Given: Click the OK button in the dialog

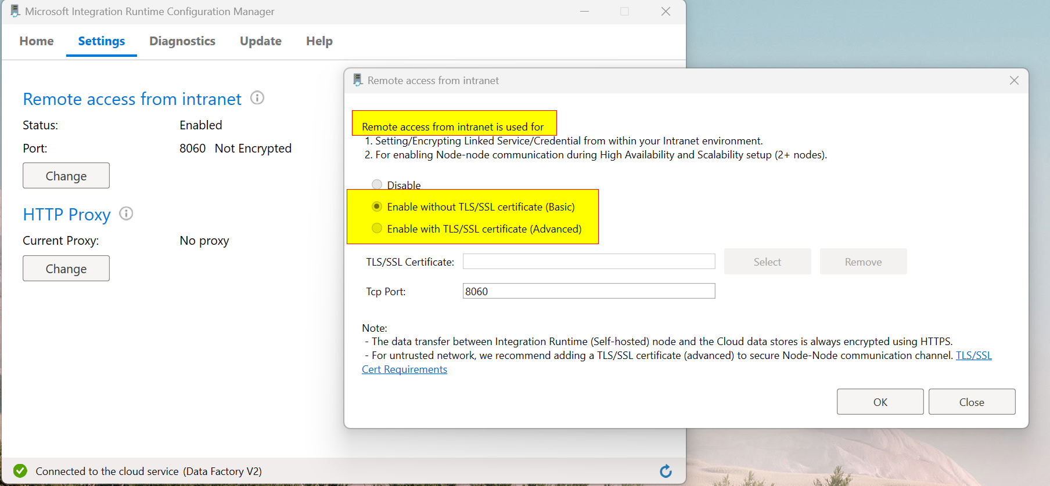Looking at the screenshot, I should tap(880, 402).
